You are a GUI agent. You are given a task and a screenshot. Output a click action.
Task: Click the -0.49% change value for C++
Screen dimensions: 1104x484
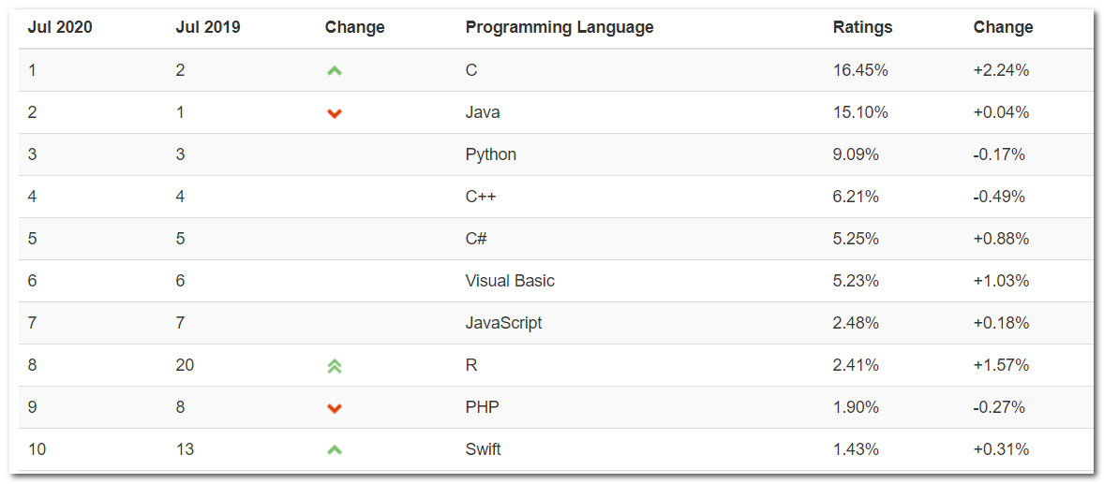pos(999,197)
